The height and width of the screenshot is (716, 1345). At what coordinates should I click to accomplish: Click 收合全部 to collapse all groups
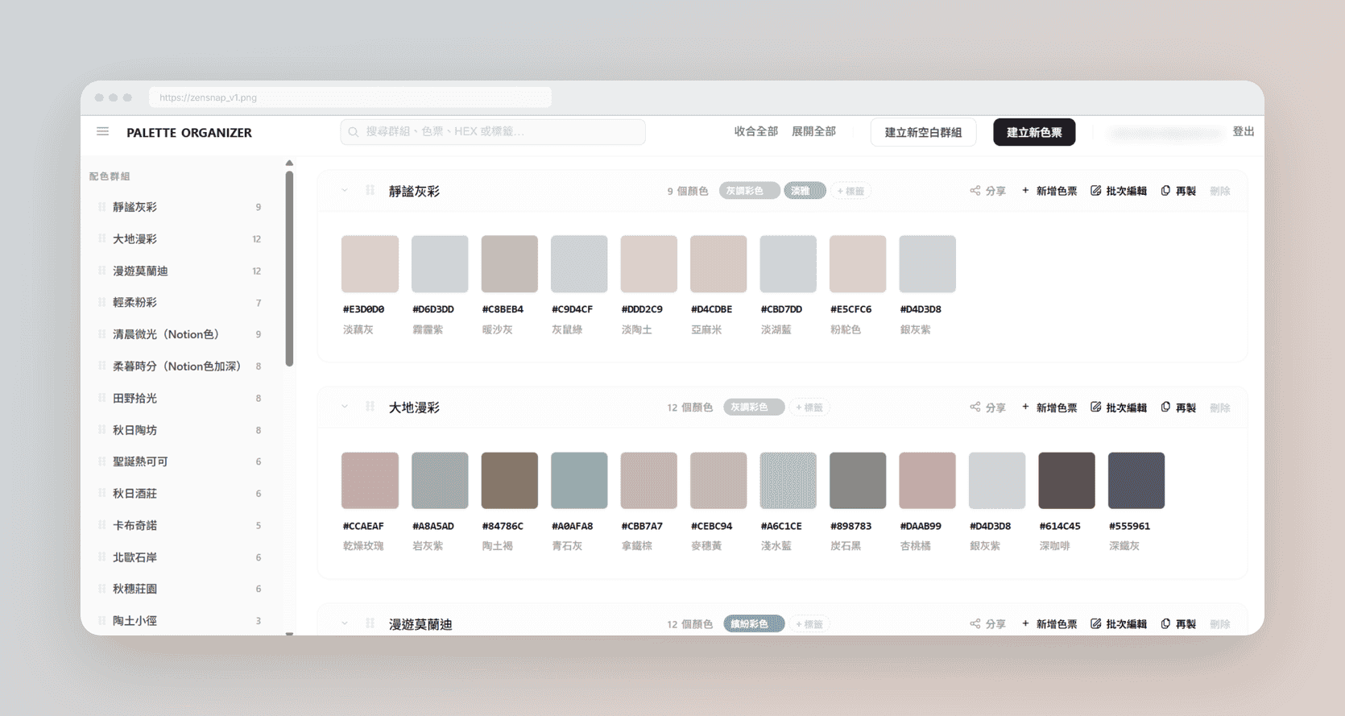[755, 131]
